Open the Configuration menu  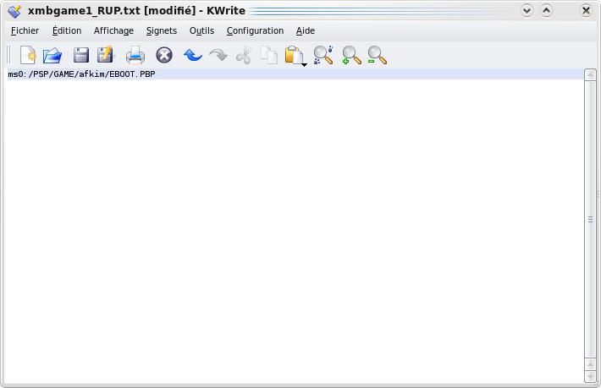coord(255,30)
